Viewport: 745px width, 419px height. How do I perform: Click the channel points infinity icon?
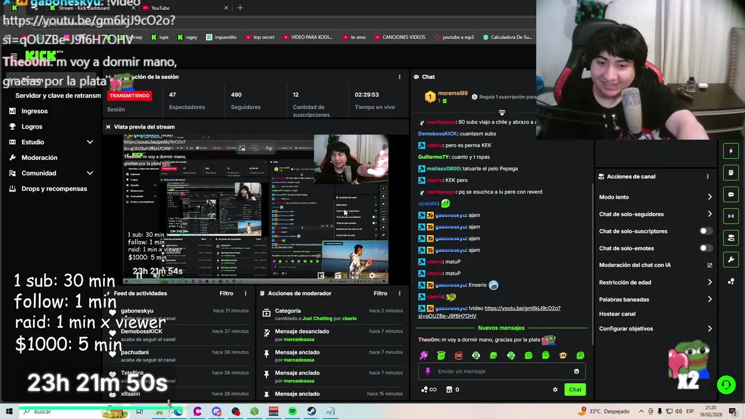point(428,389)
